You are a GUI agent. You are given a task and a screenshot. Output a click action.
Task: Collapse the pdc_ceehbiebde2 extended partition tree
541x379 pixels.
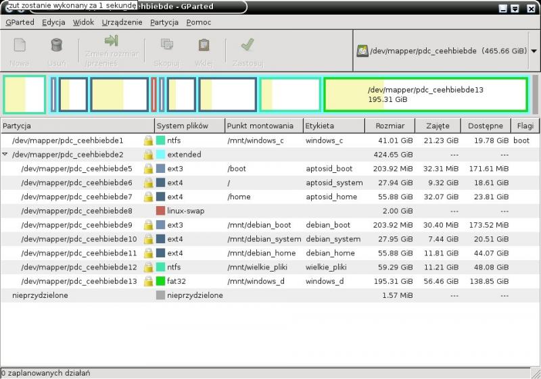[6, 155]
